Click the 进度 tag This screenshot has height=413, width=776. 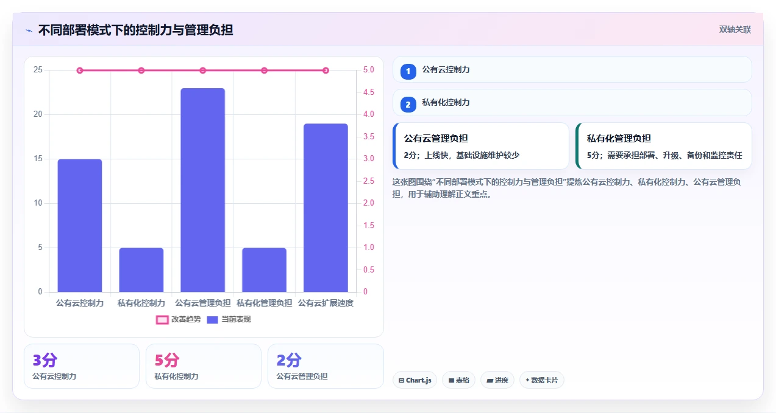497,380
